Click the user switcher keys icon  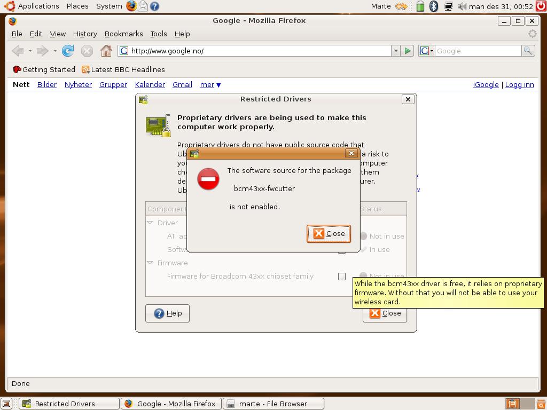coord(401,6)
